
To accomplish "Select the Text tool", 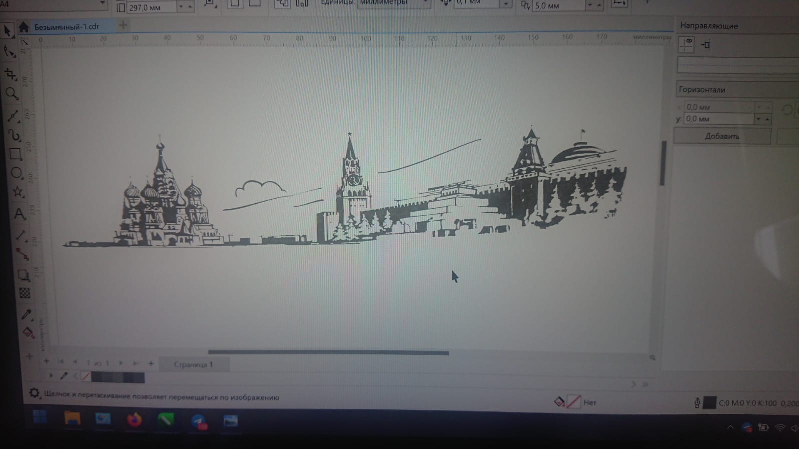I will [x=19, y=214].
